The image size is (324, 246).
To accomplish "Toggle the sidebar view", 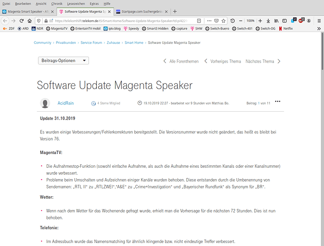I will point(285,21).
